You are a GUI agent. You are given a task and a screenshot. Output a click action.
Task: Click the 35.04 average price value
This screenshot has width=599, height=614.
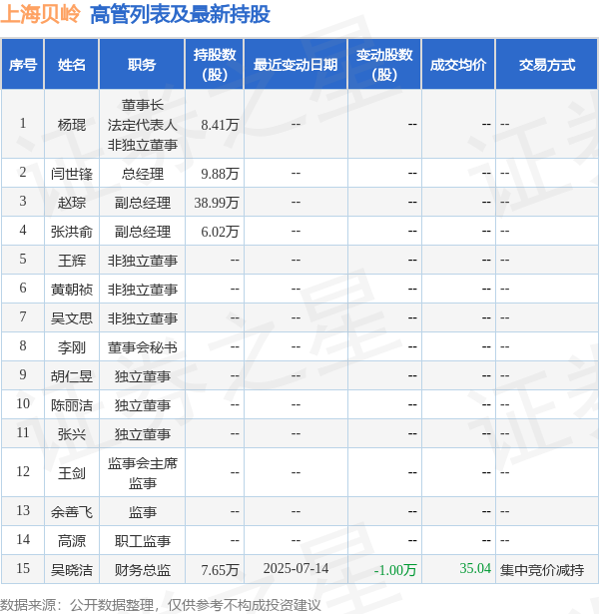(x=475, y=568)
